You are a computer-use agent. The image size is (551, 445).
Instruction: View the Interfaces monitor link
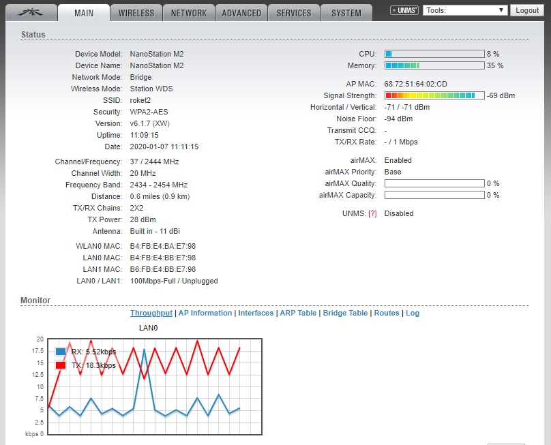click(x=256, y=313)
